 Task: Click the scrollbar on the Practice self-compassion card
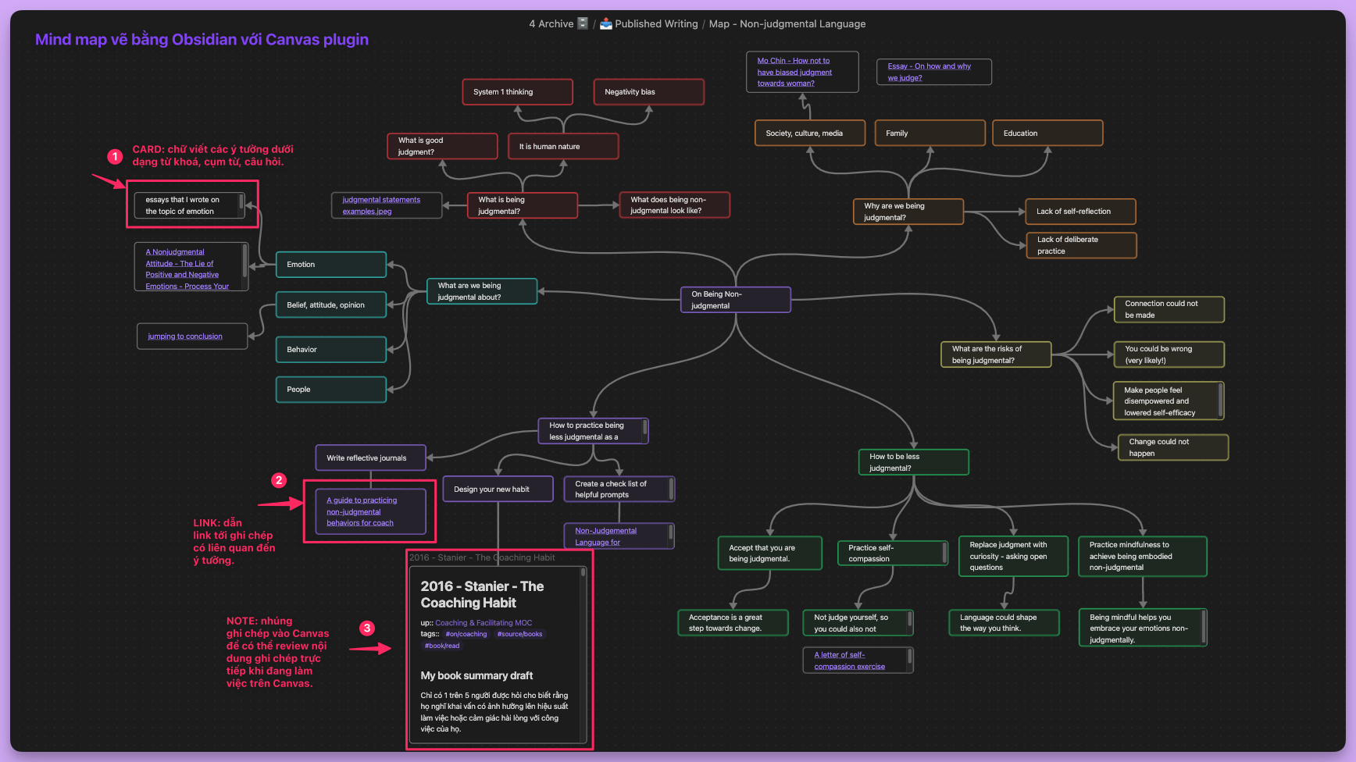click(x=944, y=553)
